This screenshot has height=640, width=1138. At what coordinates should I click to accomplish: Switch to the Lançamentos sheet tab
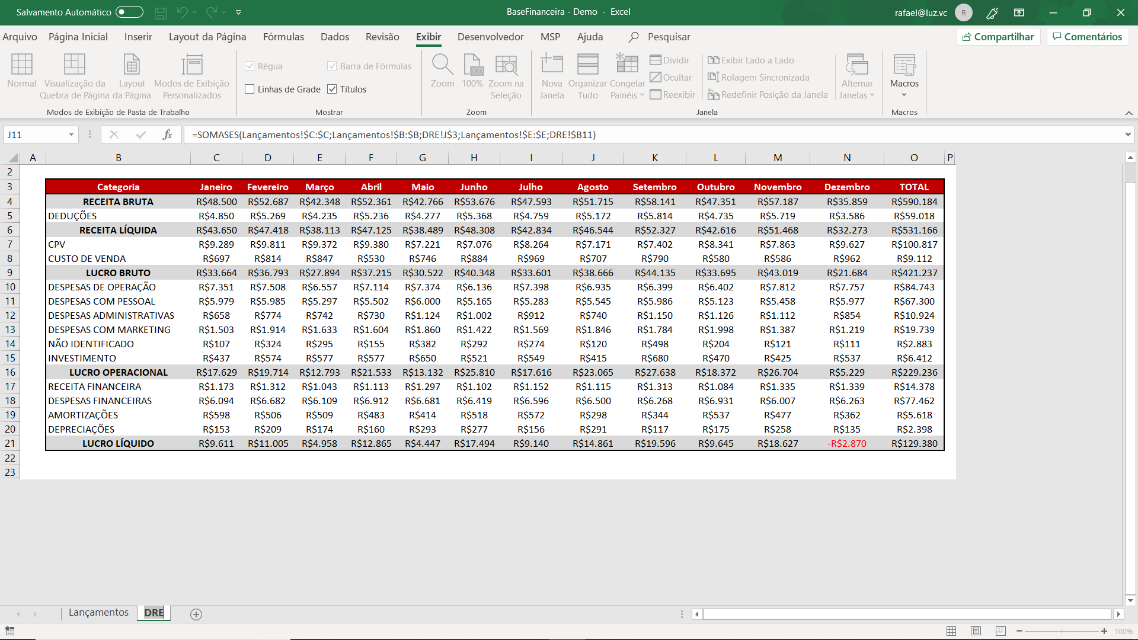click(98, 613)
